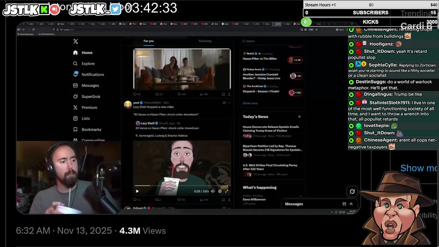Open the Lazy Shell quoted post author
This screenshot has width=439, height=247.
(147, 123)
